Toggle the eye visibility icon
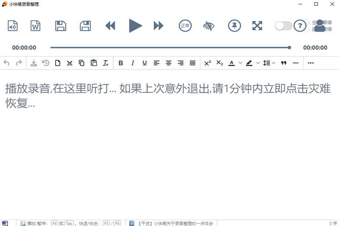339x226 pixels. tap(208, 26)
